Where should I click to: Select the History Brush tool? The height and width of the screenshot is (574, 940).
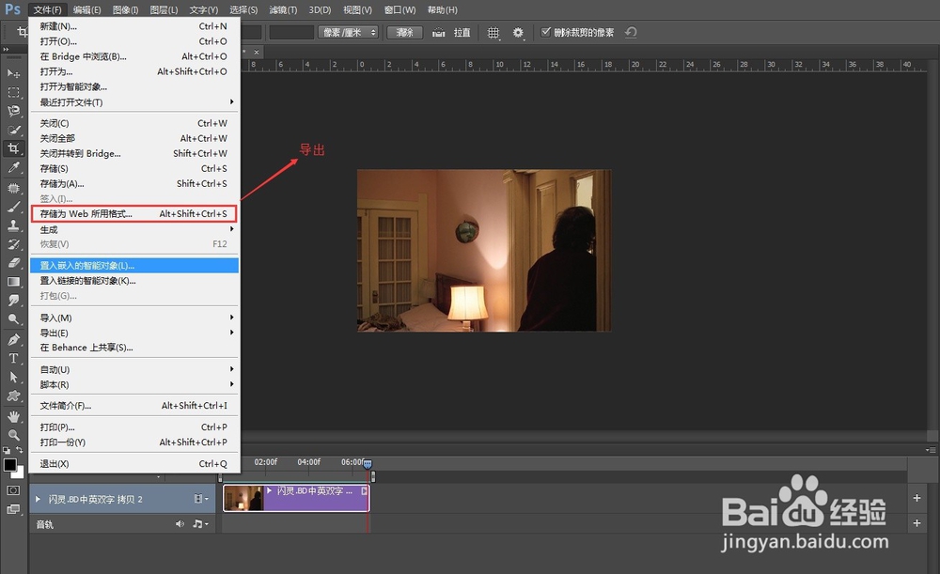coord(13,244)
